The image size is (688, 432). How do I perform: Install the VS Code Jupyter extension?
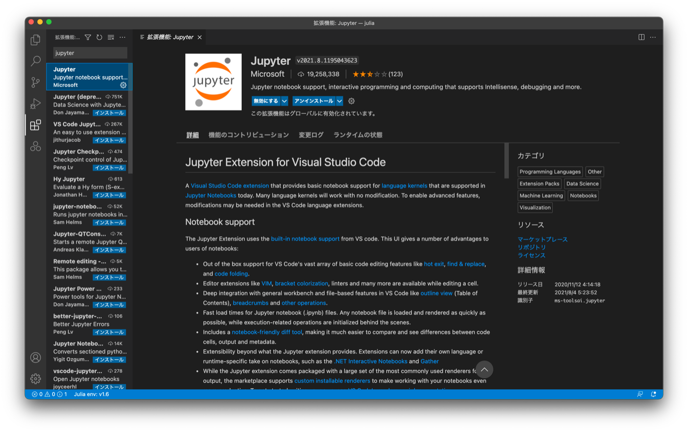pyautogui.click(x=110, y=140)
